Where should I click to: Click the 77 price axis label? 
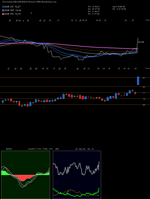[x=144, y=93]
